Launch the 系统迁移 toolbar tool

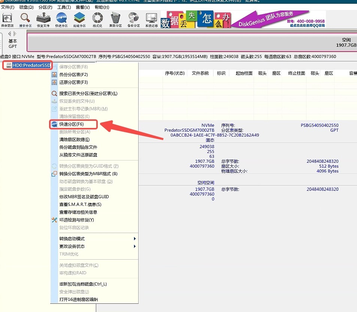(x=151, y=20)
